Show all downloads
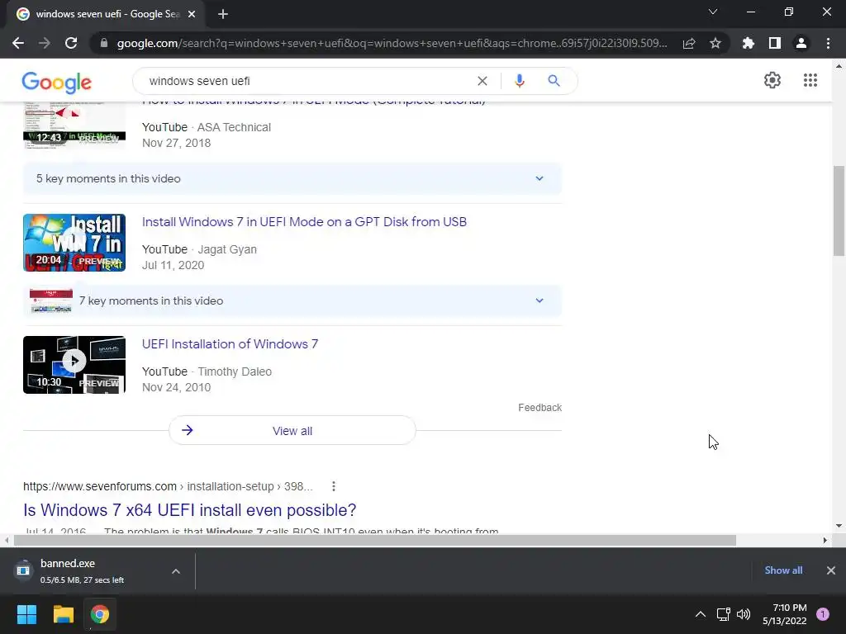Image resolution: width=846 pixels, height=634 pixels. pyautogui.click(x=783, y=570)
